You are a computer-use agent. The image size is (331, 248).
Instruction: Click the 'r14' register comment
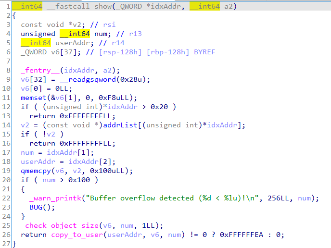click(x=118, y=43)
